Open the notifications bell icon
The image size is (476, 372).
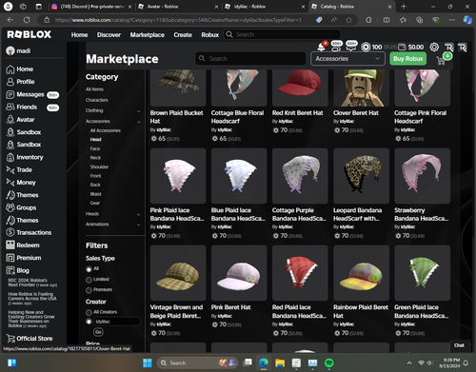(322, 48)
